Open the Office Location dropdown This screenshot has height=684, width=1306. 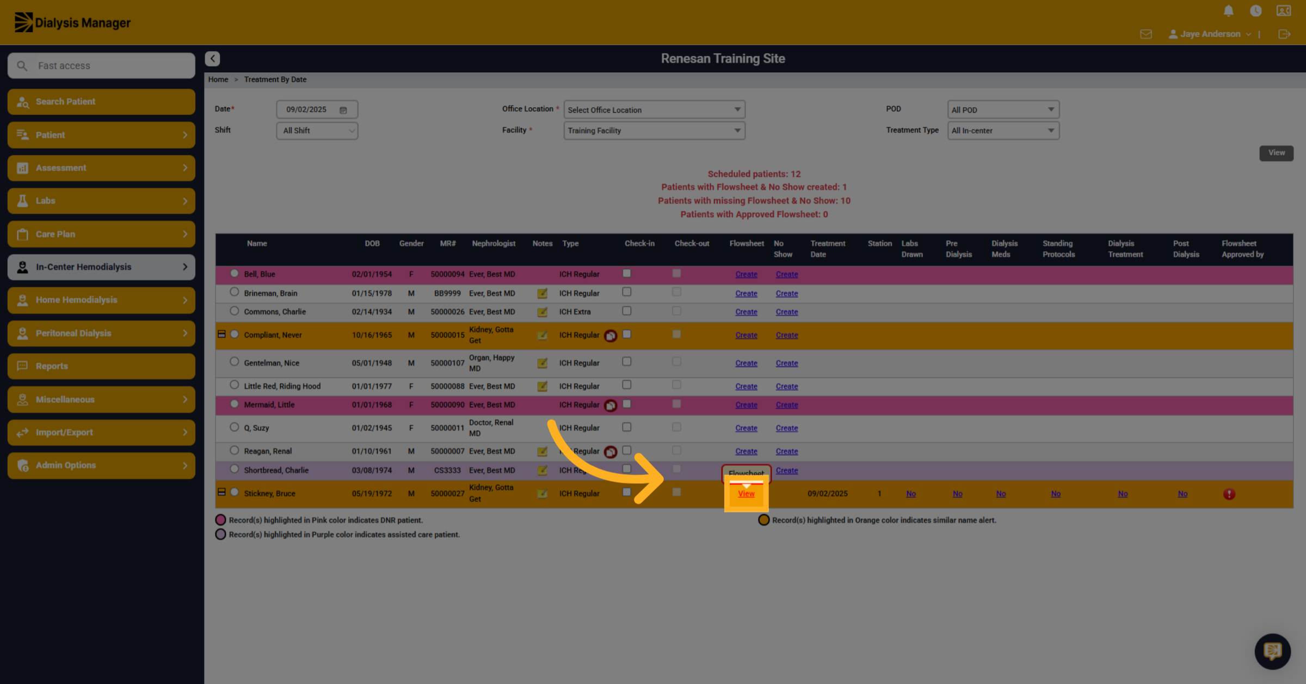coord(654,110)
